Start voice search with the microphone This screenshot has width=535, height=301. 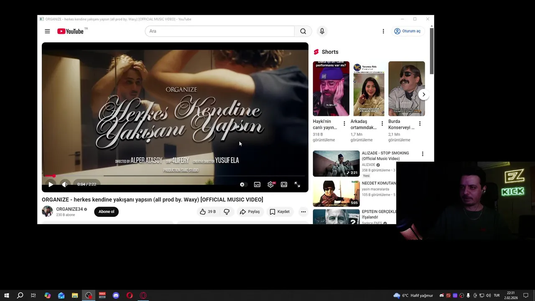pyautogui.click(x=322, y=31)
